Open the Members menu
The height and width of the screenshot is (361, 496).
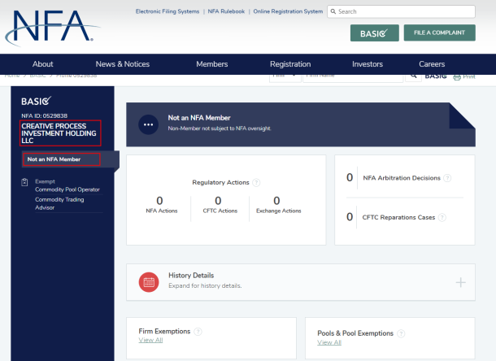(x=212, y=64)
